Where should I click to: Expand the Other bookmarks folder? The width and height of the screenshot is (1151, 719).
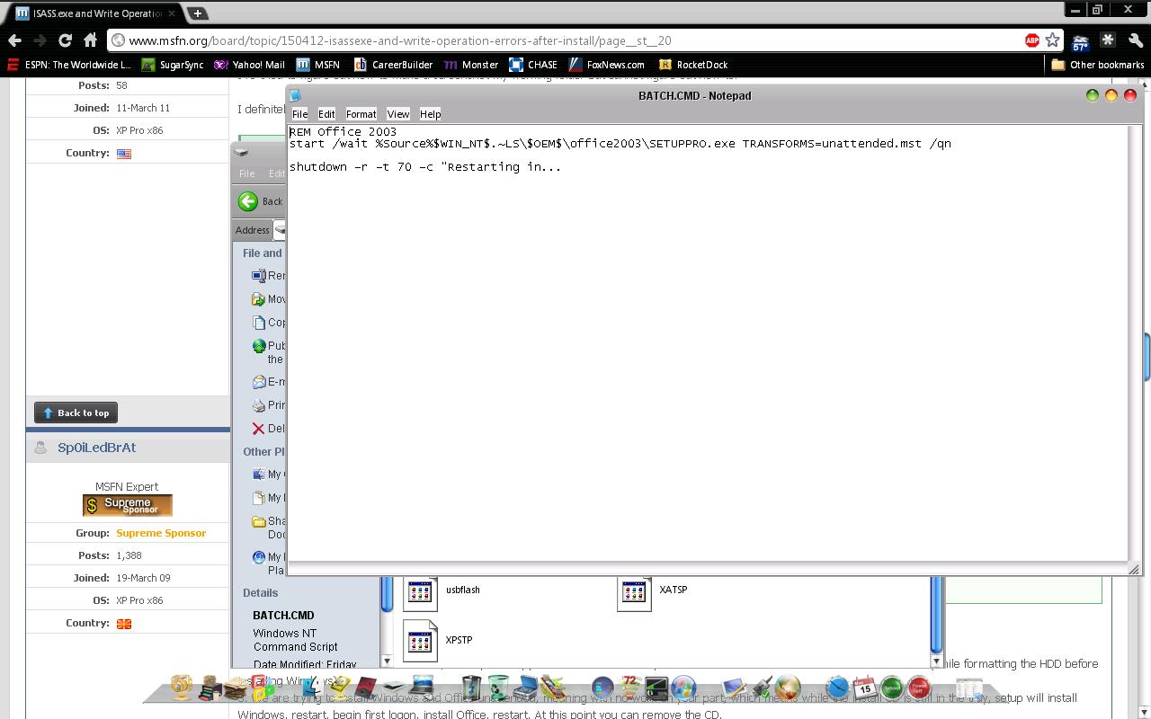click(1097, 65)
